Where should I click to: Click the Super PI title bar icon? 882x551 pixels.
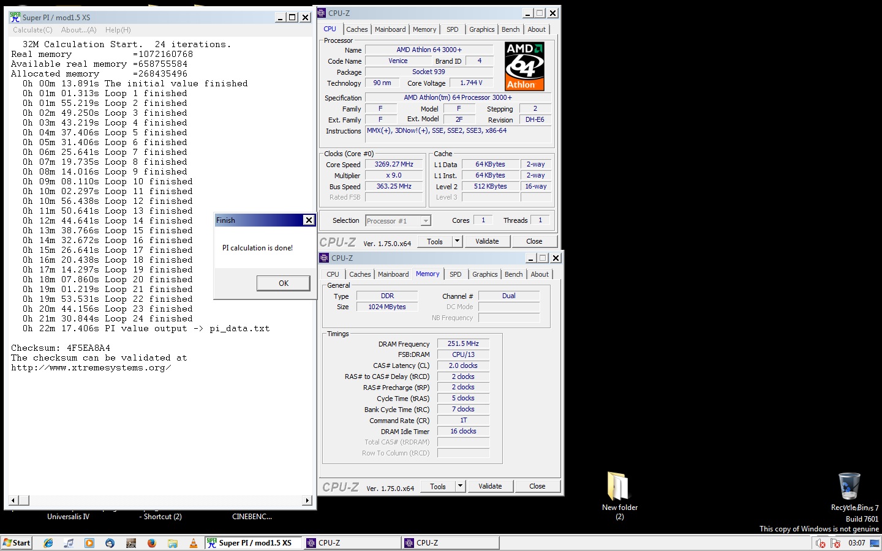click(x=15, y=17)
